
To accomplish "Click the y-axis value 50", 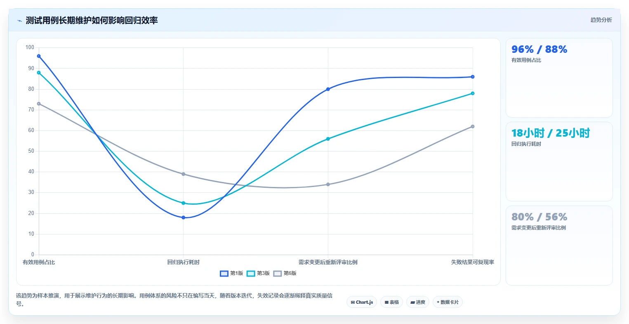I will click(x=31, y=151).
